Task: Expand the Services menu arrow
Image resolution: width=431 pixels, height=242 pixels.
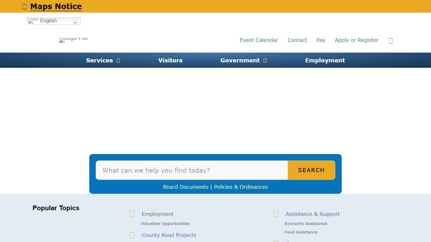Action: pyautogui.click(x=118, y=60)
